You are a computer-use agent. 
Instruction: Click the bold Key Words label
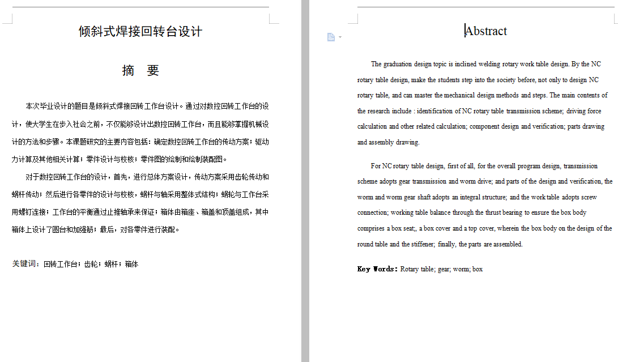[376, 269]
